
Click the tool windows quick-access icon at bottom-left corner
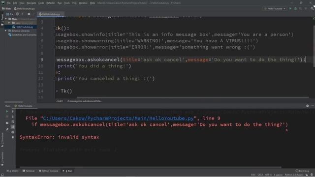[2, 175]
